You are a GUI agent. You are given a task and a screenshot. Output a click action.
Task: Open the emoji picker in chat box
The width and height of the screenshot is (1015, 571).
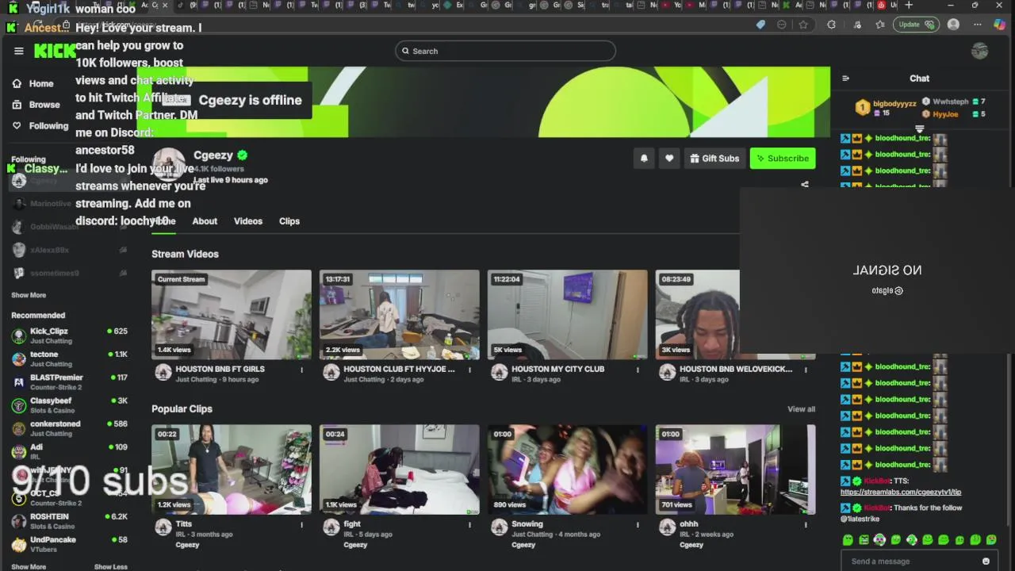point(986,561)
